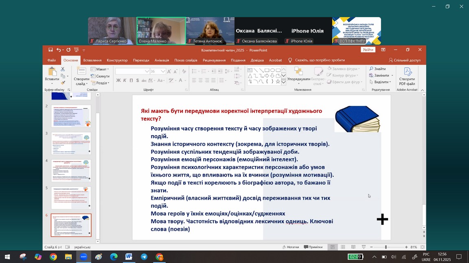Toggle italic formatting К button
The height and width of the screenshot is (263, 469).
[x=125, y=80]
